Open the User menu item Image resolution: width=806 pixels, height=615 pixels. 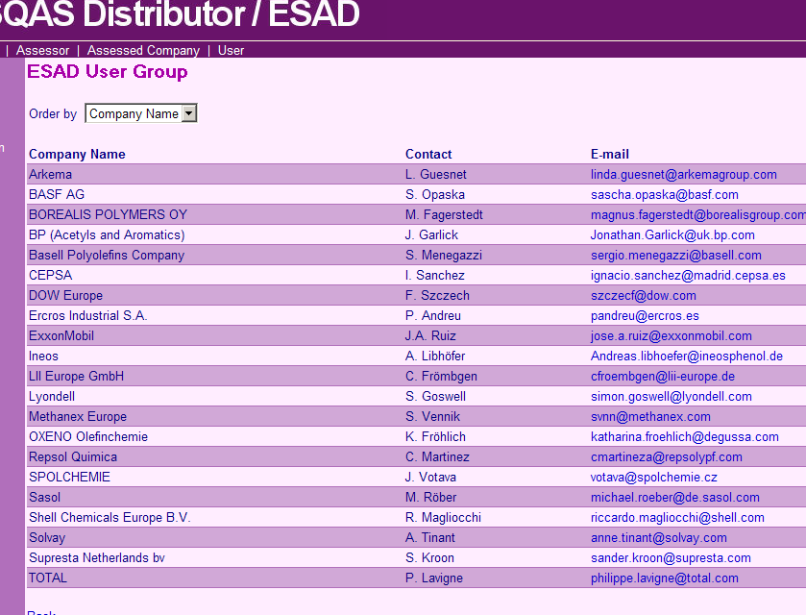[231, 50]
